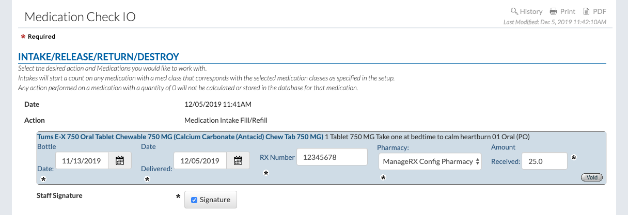
Task: Click the red-star Required legend
Action: point(38,37)
